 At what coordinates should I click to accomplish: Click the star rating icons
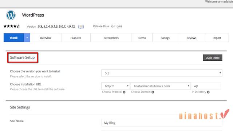tap(12, 26)
